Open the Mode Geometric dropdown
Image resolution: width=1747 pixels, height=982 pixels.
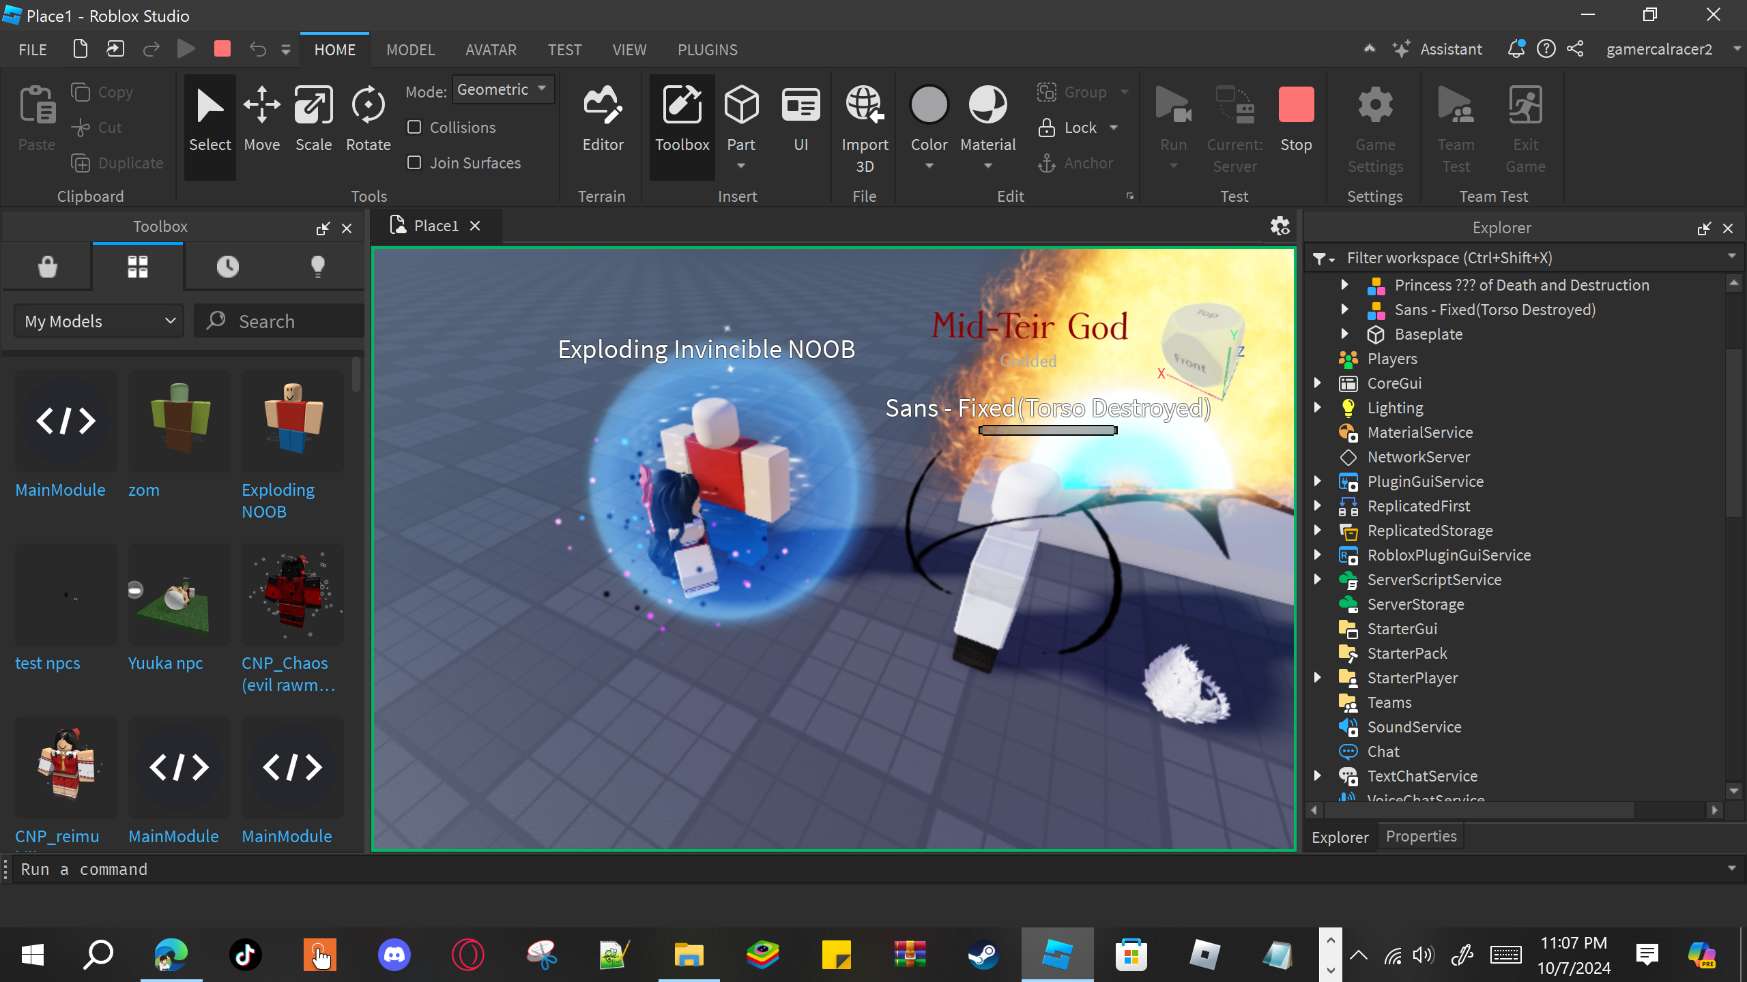pyautogui.click(x=503, y=90)
